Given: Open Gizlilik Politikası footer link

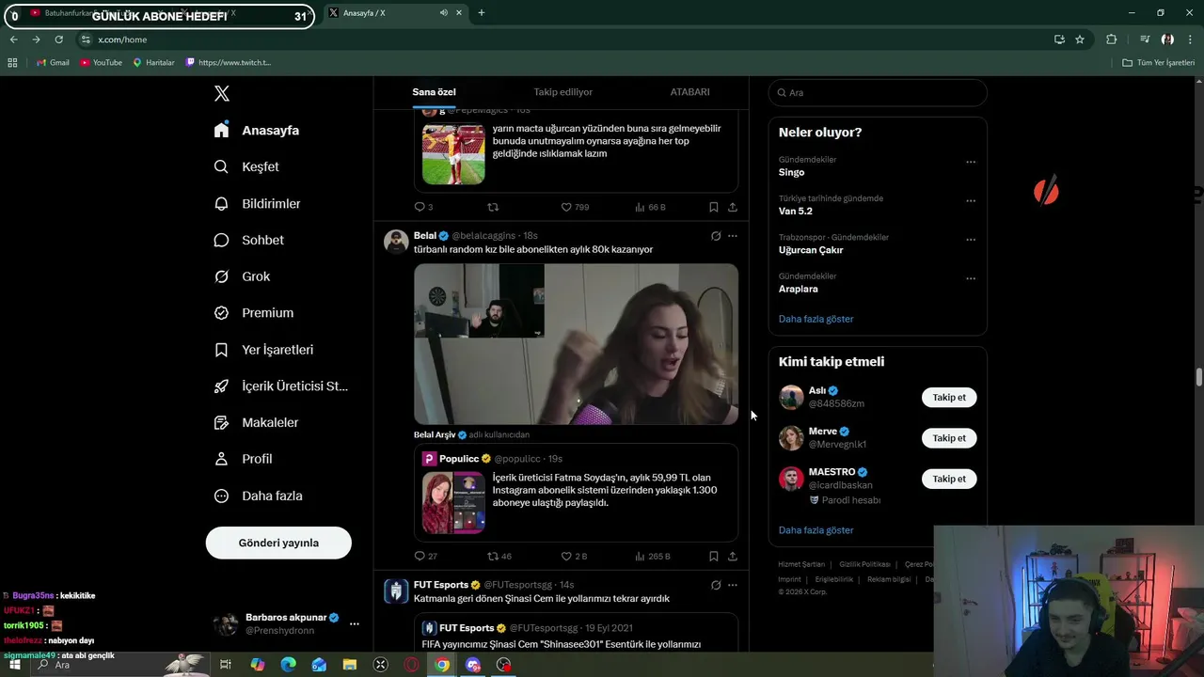Looking at the screenshot, I should coord(864,564).
